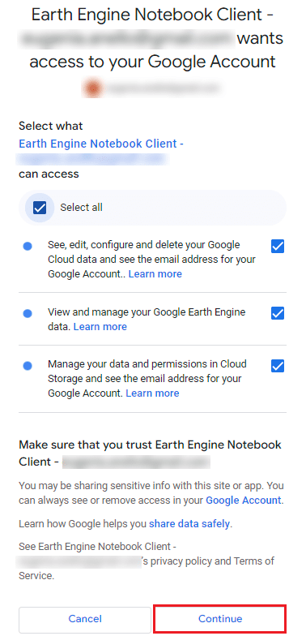This screenshot has height=636, width=306.
Task: Follow the share data safely link
Action: [189, 524]
